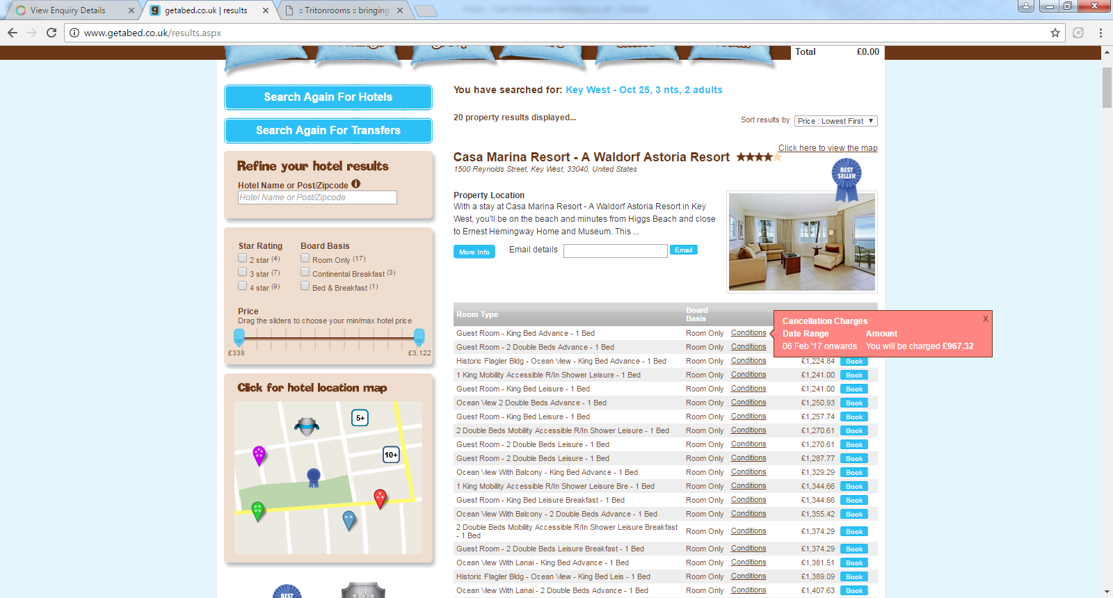Click the 'Click for hotel location map' heading
This screenshot has width=1113, height=598.
(x=312, y=388)
